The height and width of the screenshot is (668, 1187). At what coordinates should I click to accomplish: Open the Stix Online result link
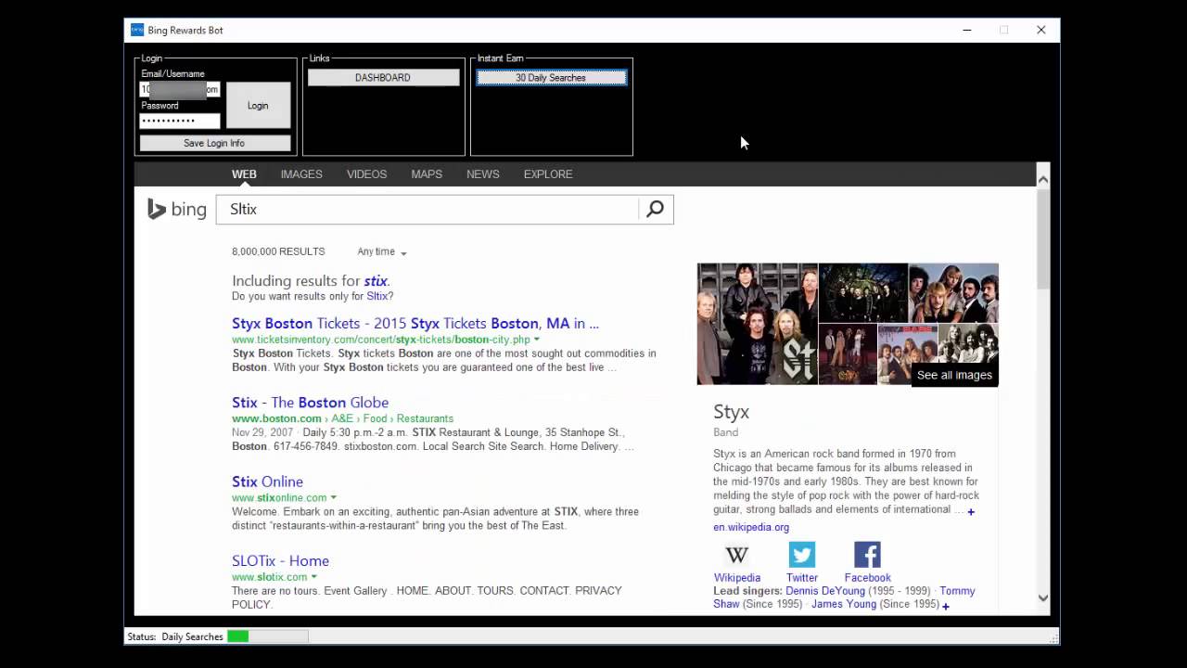[x=267, y=482]
